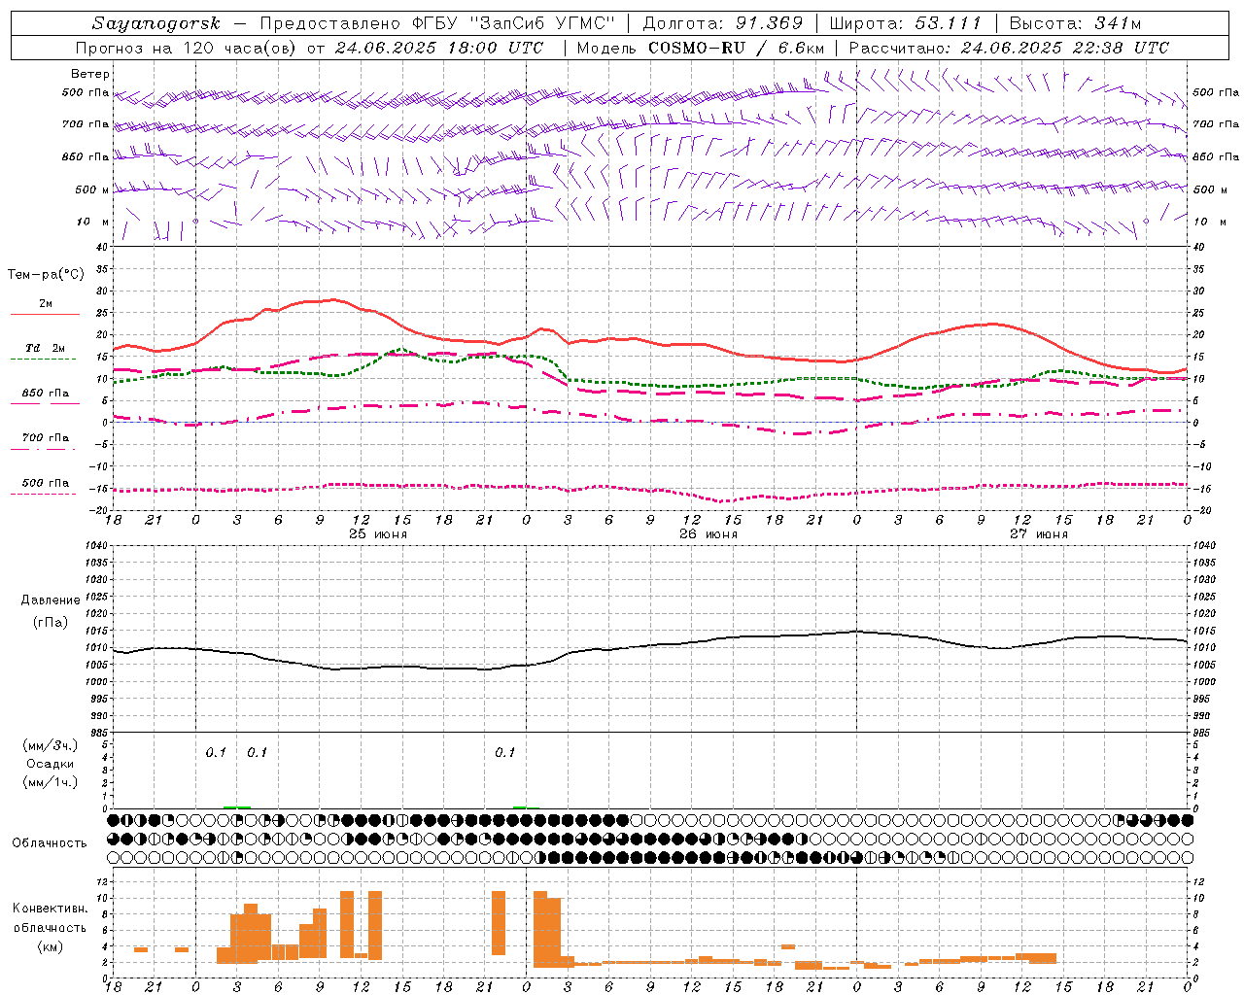Click the '(гПа)' unit under Давление
Viewport: 1244px width, 995px height.
pyautogui.click(x=51, y=623)
